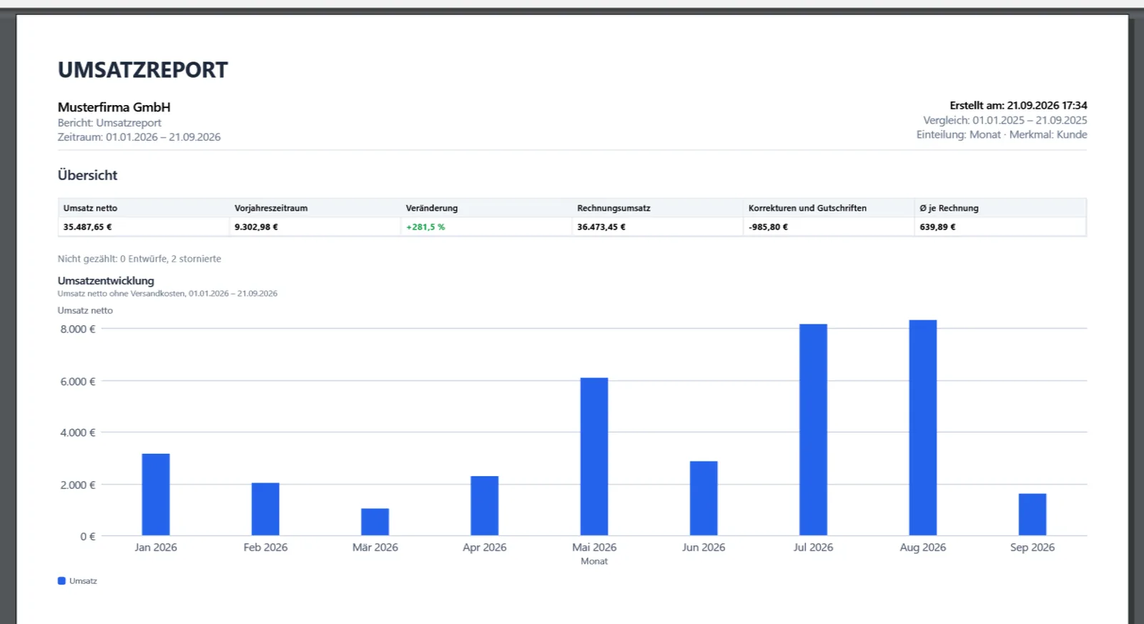The height and width of the screenshot is (624, 1144).
Task: Click the Umsatzentwicklung chart heading
Action: tap(106, 281)
